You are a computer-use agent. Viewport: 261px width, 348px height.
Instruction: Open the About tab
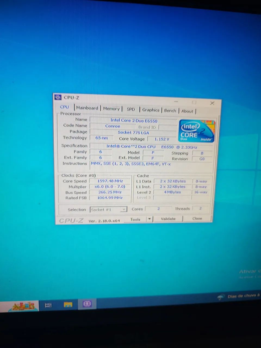(x=187, y=111)
